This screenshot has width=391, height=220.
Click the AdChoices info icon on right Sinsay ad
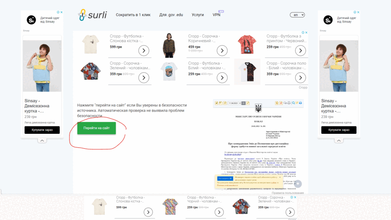click(x=355, y=12)
